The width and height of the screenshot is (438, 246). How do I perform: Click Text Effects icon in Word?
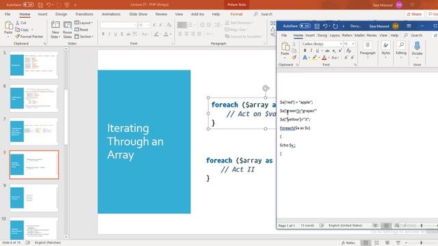[x=305, y=57]
